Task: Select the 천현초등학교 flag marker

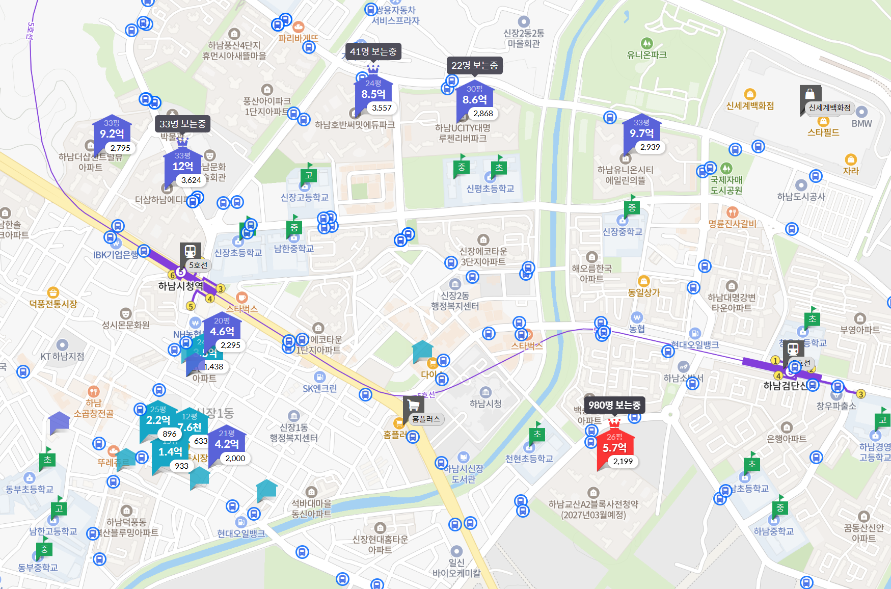Action: tap(537, 434)
